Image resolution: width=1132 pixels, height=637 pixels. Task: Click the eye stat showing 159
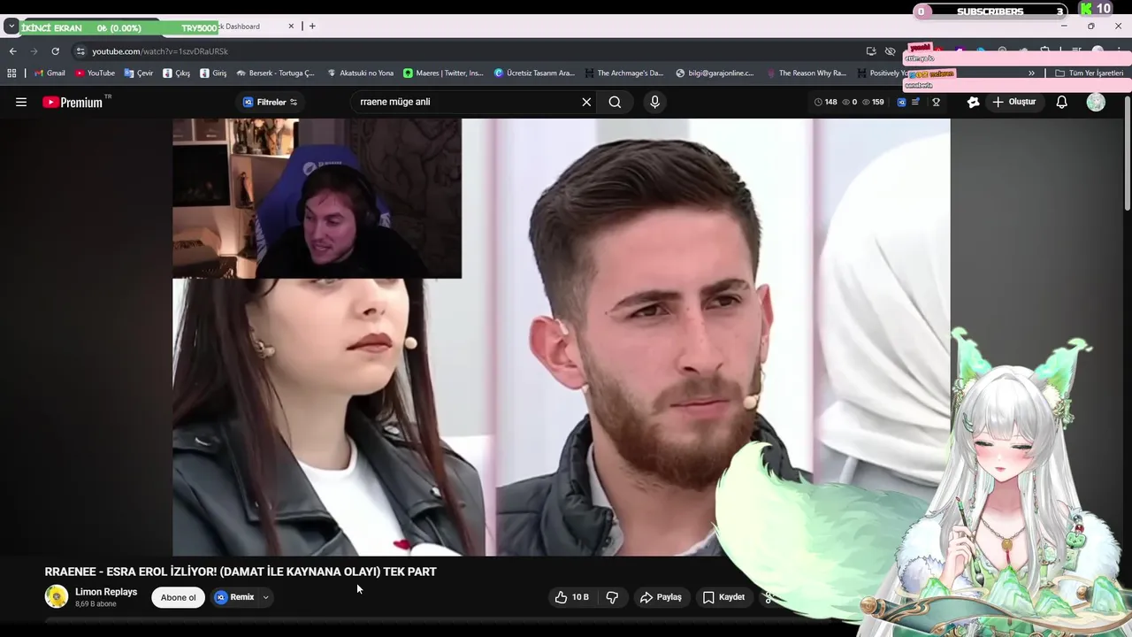[873, 102]
